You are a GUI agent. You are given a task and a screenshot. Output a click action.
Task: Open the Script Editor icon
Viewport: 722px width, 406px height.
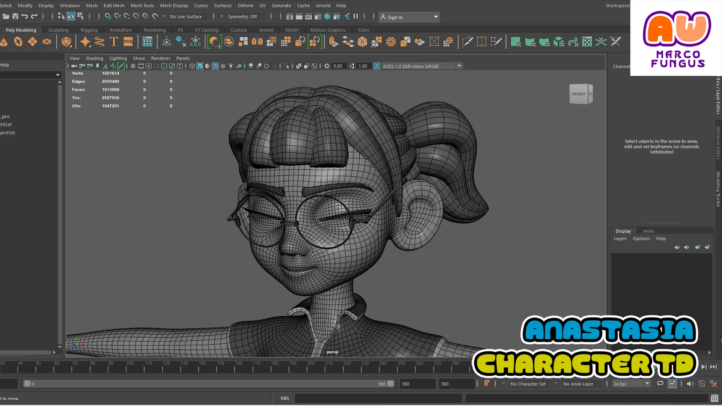pos(714,398)
